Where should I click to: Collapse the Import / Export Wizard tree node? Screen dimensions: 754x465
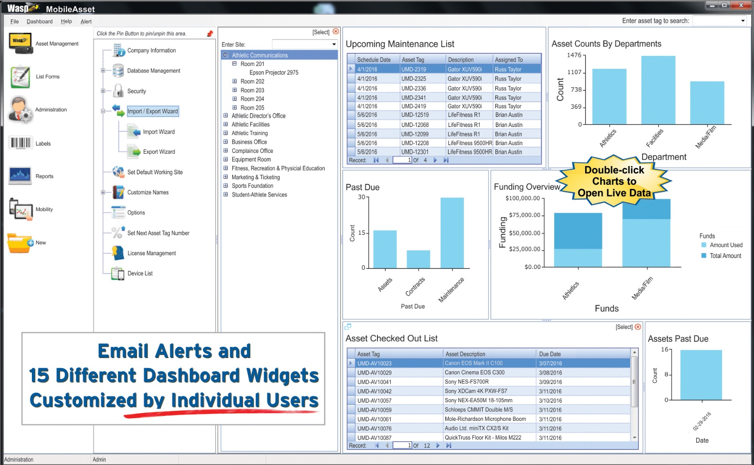(x=103, y=111)
